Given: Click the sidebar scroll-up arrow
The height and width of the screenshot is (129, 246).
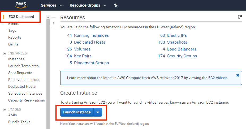Looking at the screenshot, I should click(x=48, y=17).
